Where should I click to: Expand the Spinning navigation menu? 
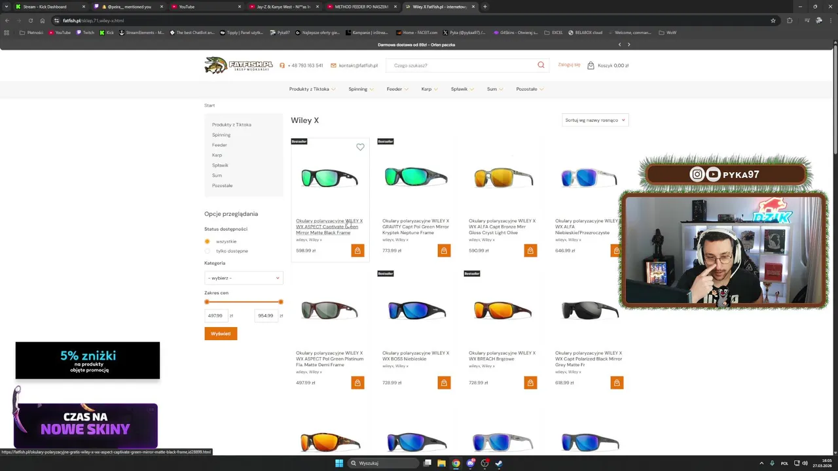tap(361, 89)
